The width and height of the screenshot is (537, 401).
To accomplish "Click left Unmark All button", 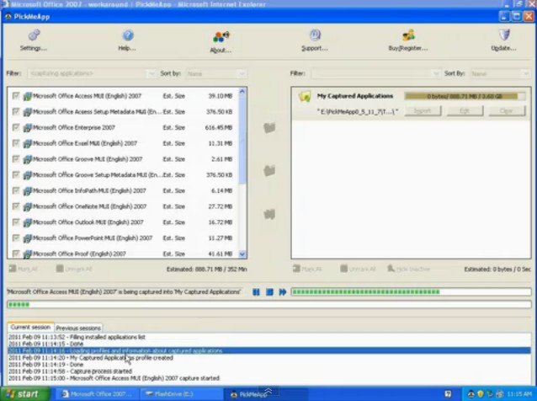I will 74,269.
